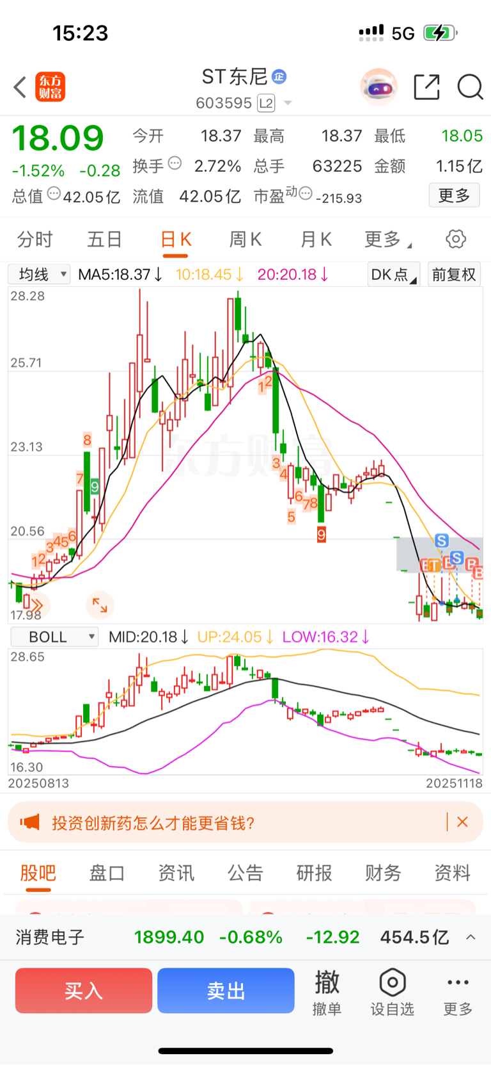Switch to 盘口 tab
The height and width of the screenshot is (1065, 491).
tap(107, 873)
